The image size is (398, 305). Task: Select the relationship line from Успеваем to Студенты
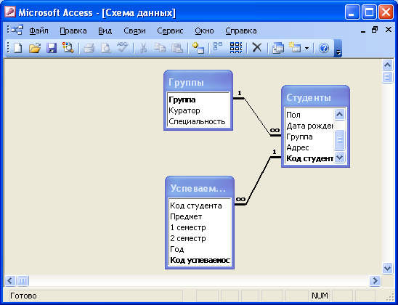pyautogui.click(x=259, y=179)
